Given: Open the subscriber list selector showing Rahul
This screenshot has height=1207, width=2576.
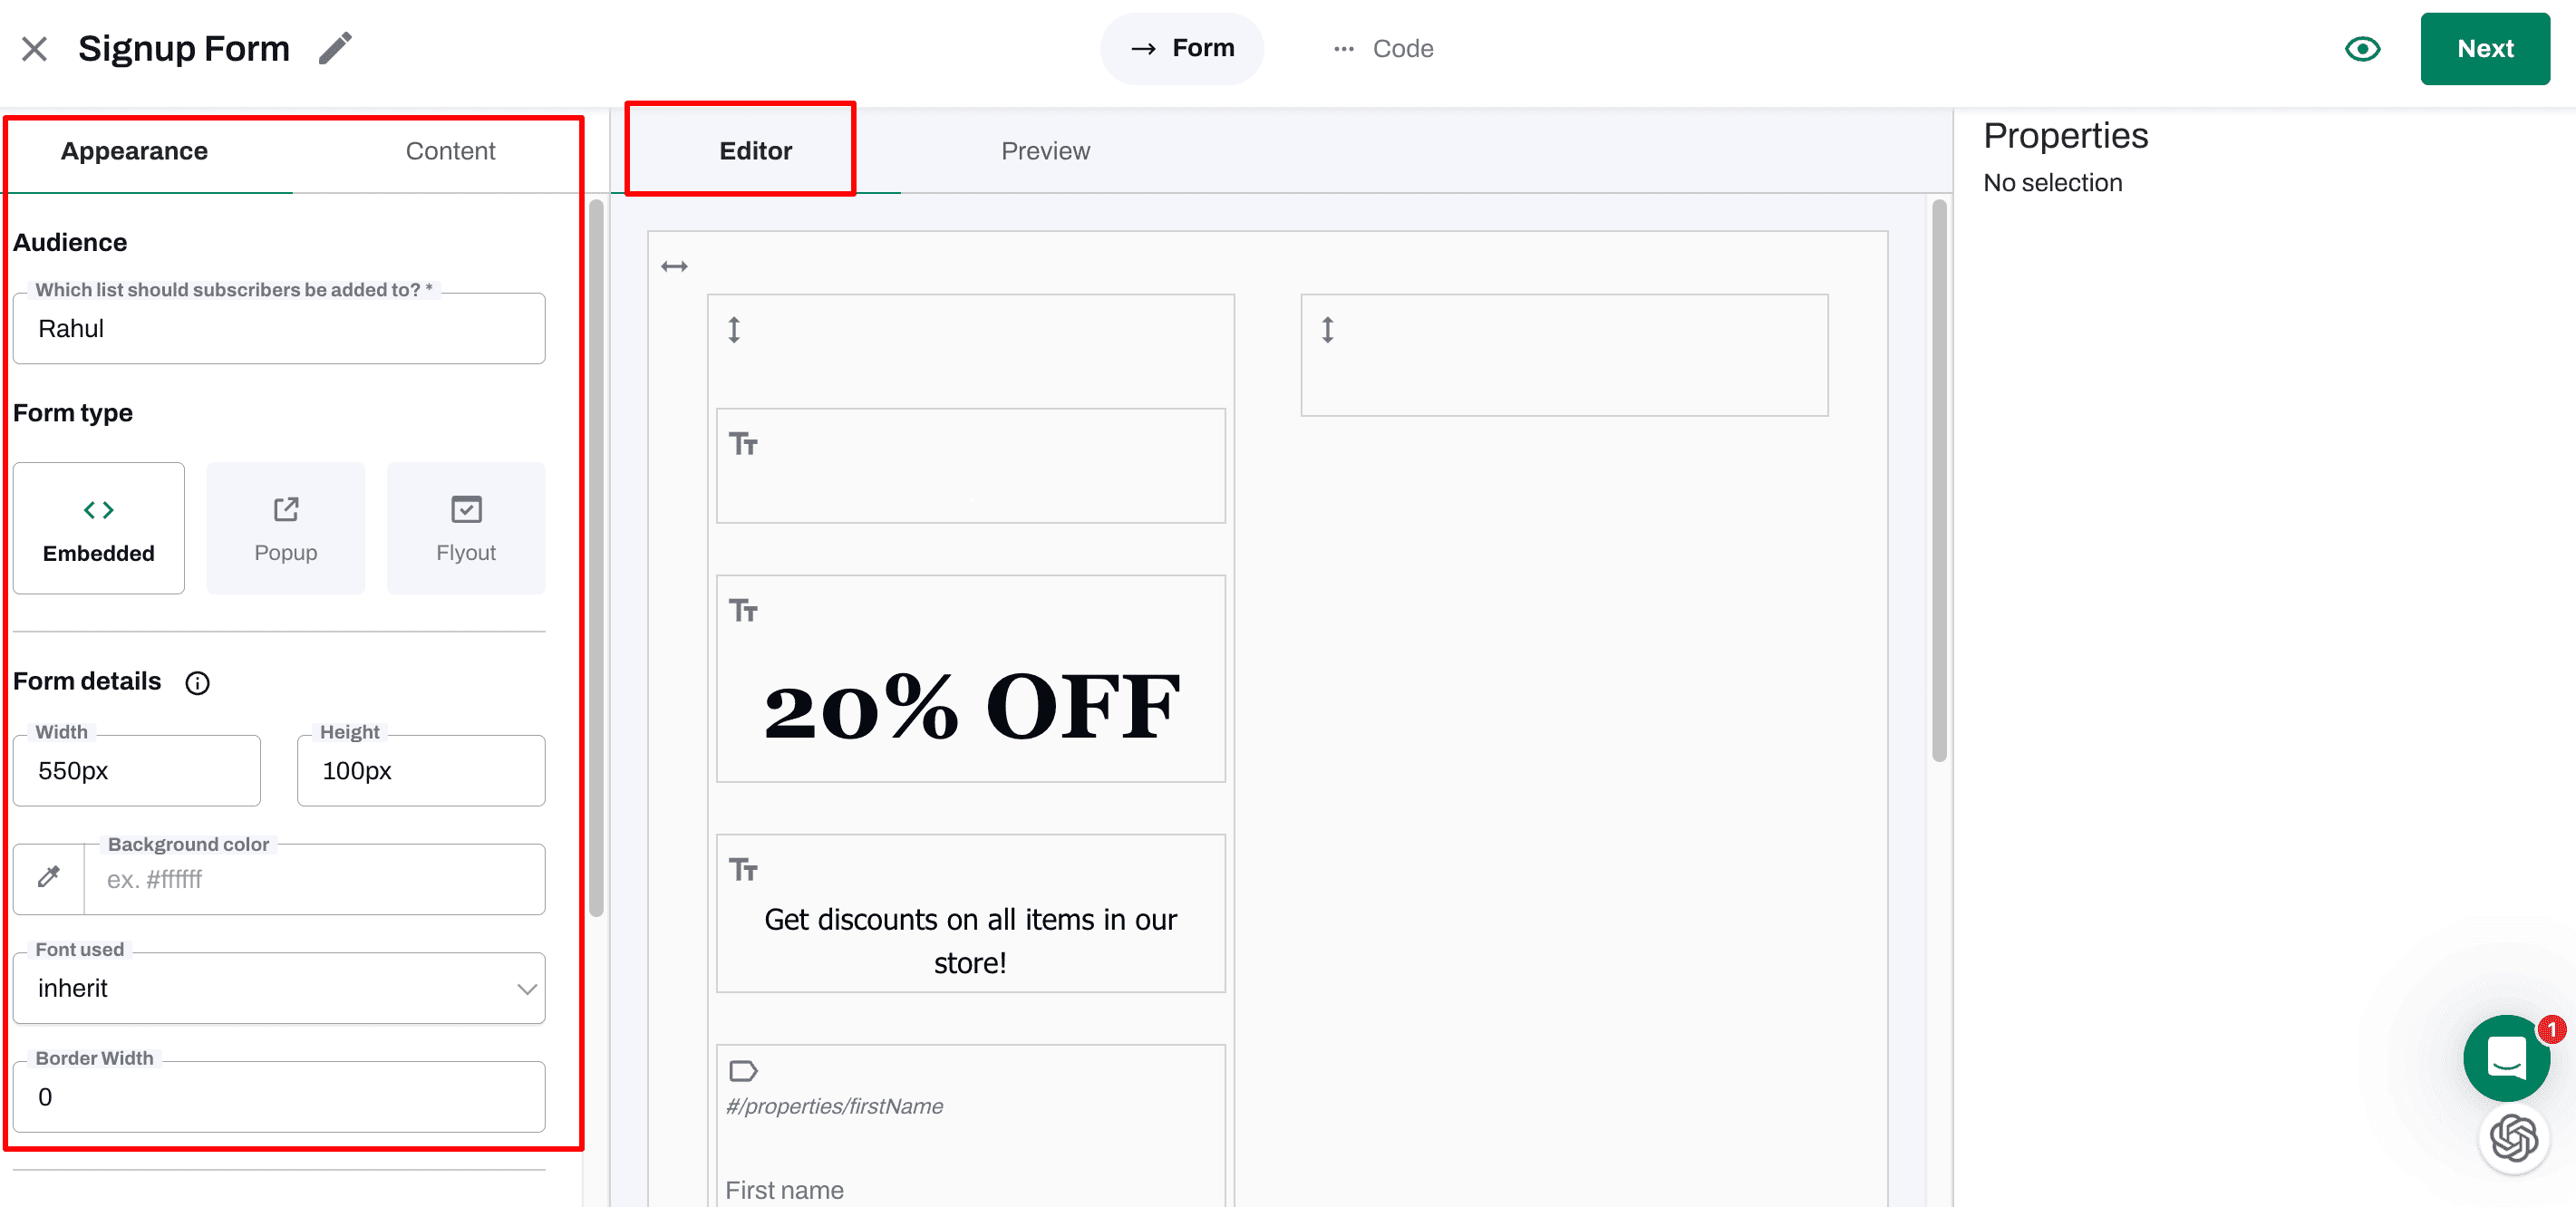Looking at the screenshot, I should coord(279,328).
